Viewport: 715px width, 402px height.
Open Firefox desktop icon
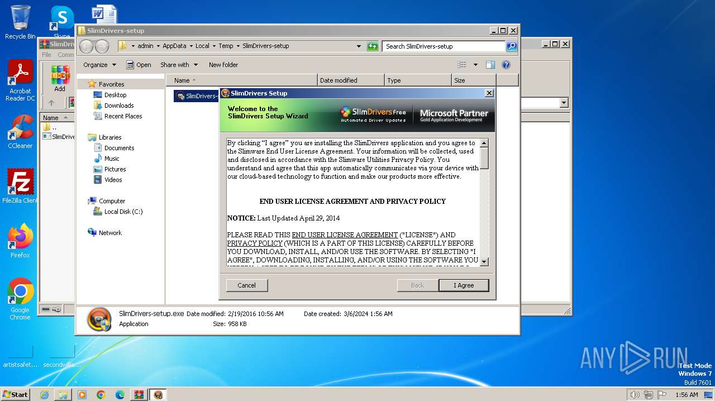(x=20, y=241)
